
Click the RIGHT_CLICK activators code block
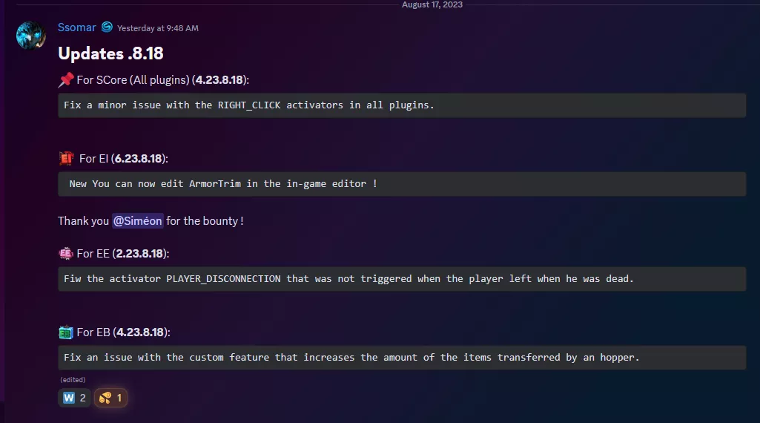point(401,105)
